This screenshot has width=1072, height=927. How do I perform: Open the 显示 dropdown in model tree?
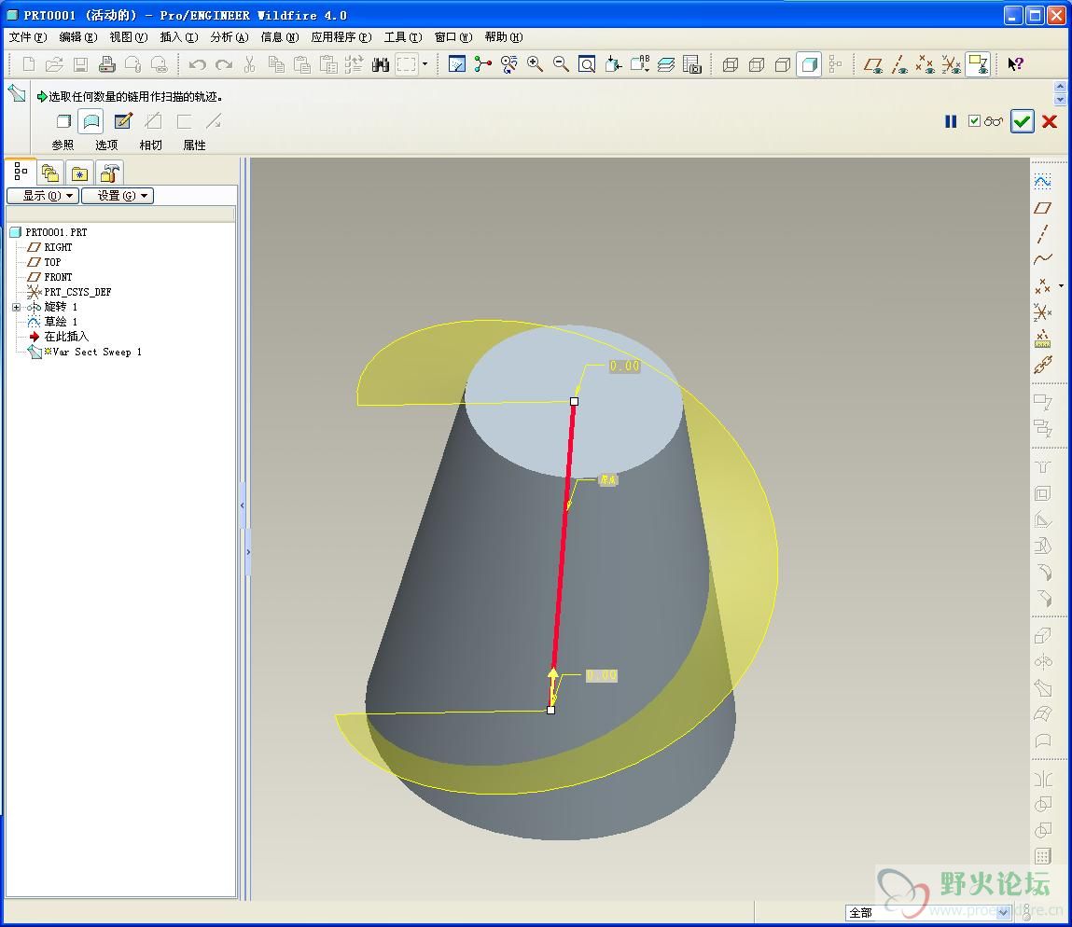click(43, 196)
